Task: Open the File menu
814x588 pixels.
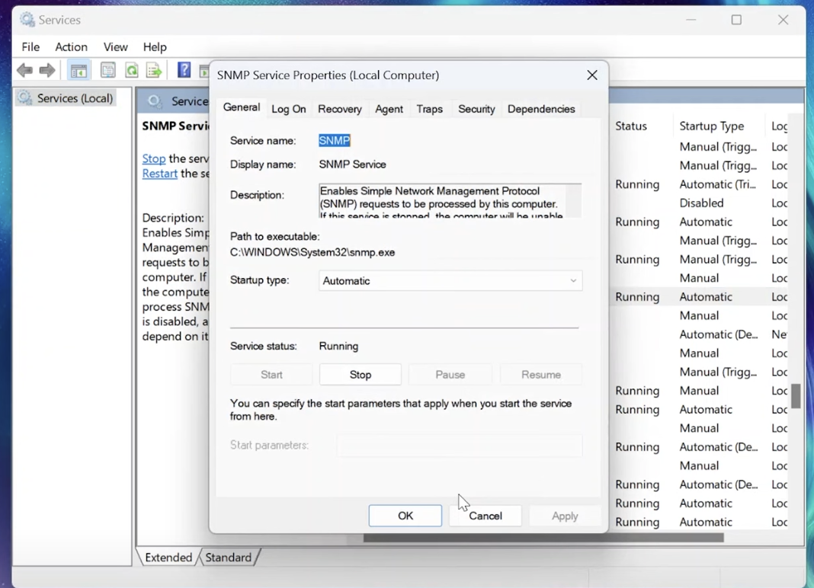Action: click(x=30, y=46)
